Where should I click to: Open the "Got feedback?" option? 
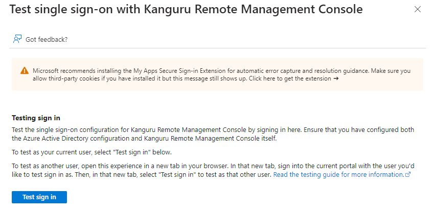pyautogui.click(x=47, y=39)
